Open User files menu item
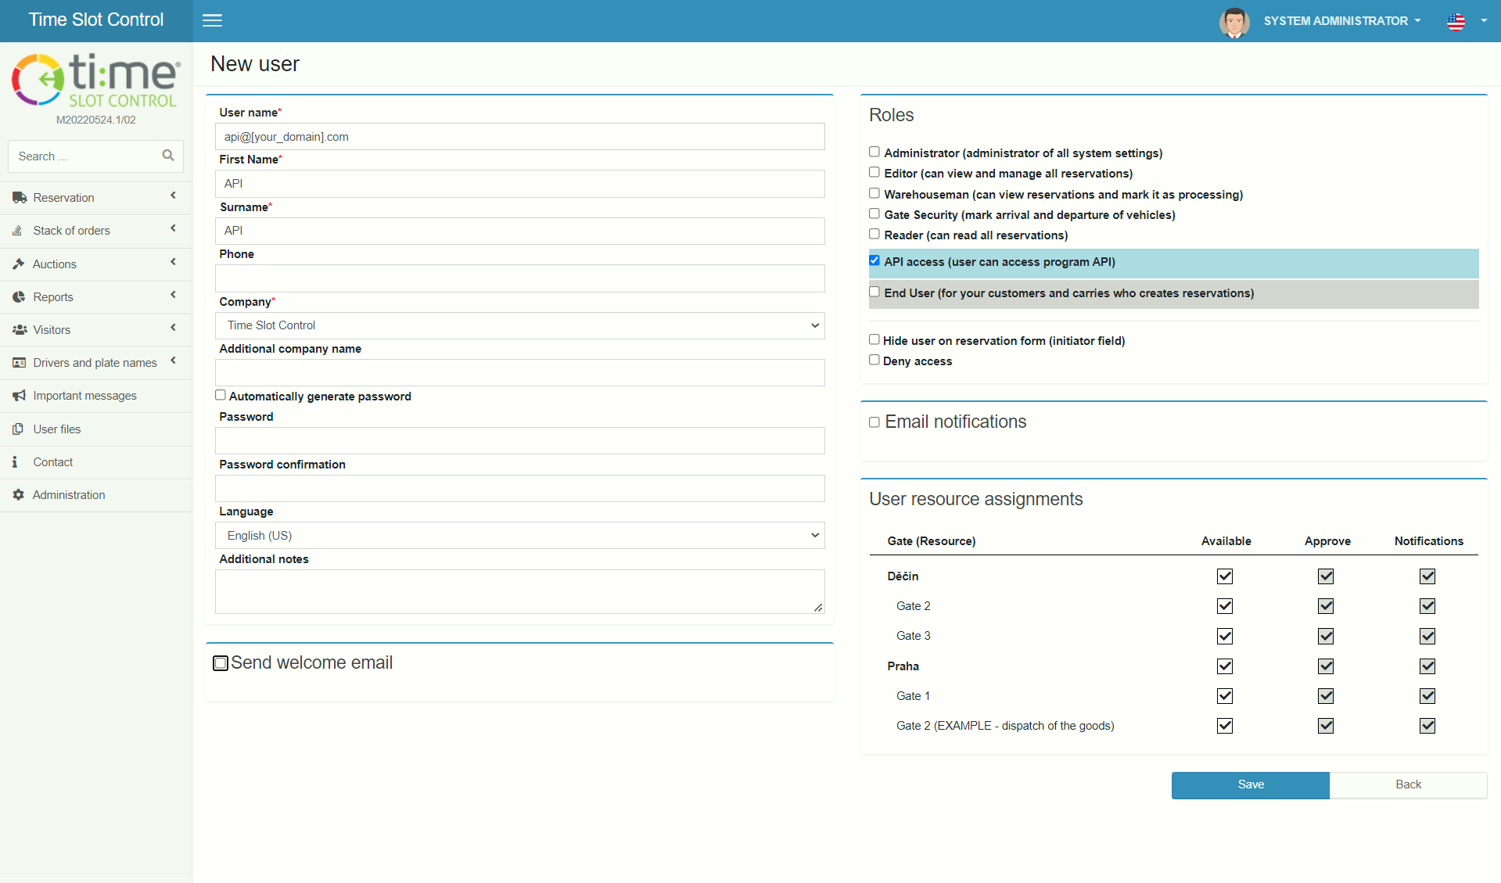The width and height of the screenshot is (1501, 883). click(56, 429)
